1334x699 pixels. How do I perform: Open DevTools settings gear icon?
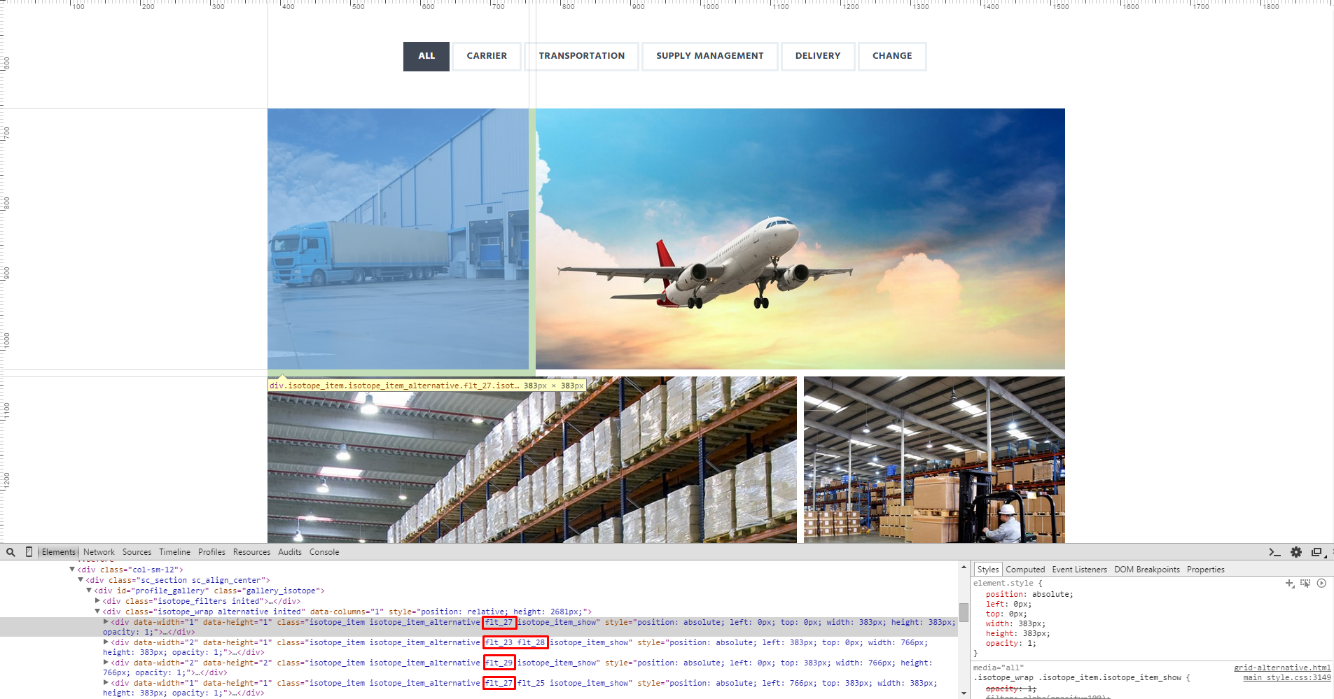[x=1296, y=552]
